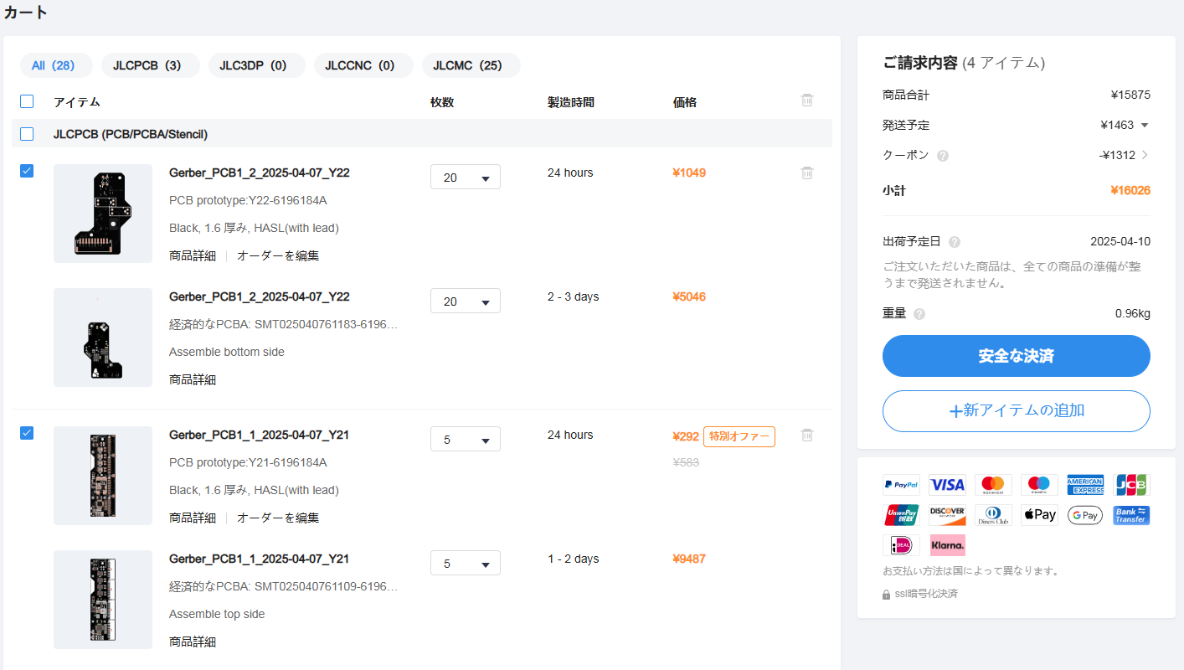The width and height of the screenshot is (1184, 670).
Task: Click オーダーを編集 for Y21 PCB prototype
Action: [x=278, y=518]
